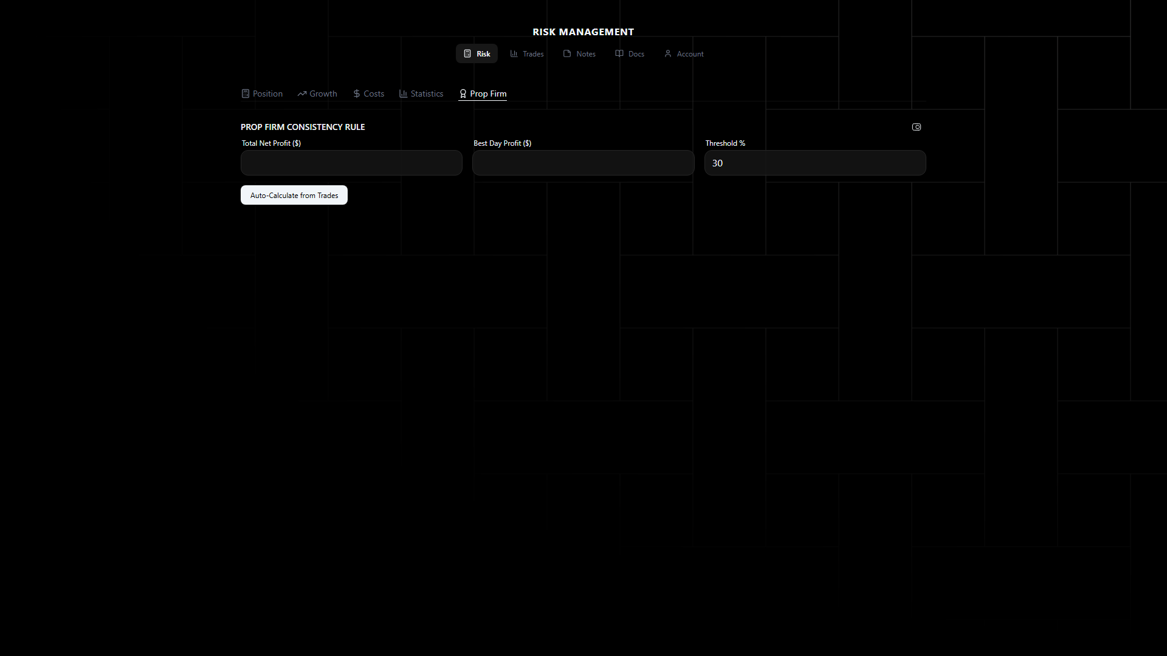Screen dimensions: 1167x656
Task: Click into the Best Day Profit field
Action: 583,163
